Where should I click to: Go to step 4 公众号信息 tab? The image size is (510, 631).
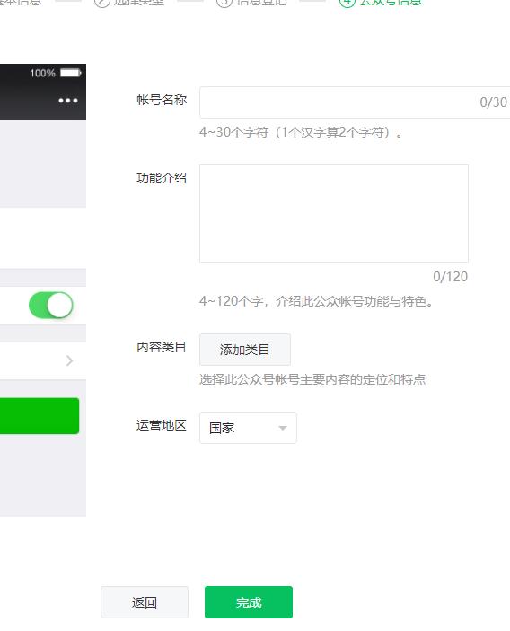coord(381,3)
